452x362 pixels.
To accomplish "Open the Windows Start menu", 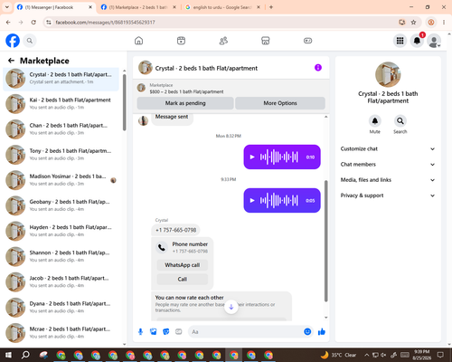I will coord(8,355).
